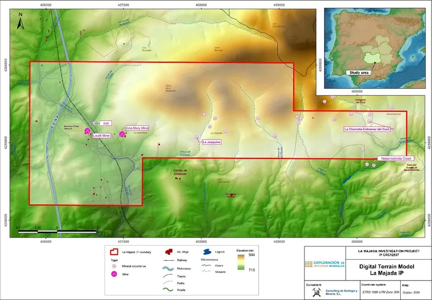This screenshot has width=432, height=300.
Task: Click the Mineral occurrence legend symbol
Action: [114, 266]
